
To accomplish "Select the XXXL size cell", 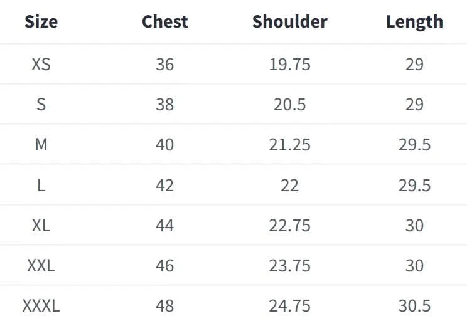I will coord(41,306).
